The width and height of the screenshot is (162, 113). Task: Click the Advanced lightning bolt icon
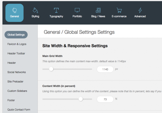(x=140, y=10)
